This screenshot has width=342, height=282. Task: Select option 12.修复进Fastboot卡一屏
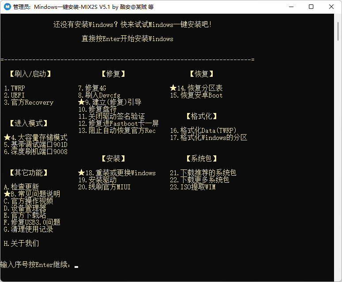coord(118,124)
